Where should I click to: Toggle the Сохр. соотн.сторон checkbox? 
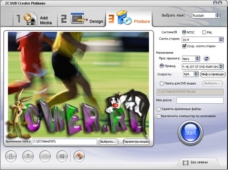pos(184,46)
